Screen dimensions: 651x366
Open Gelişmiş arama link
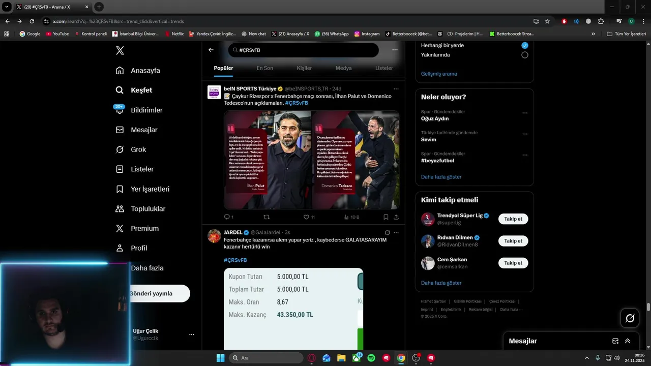tap(439, 74)
